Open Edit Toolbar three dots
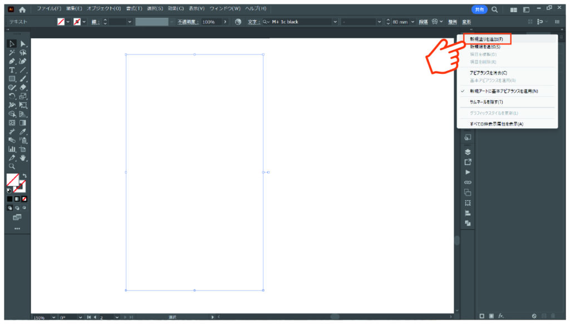 (17, 228)
